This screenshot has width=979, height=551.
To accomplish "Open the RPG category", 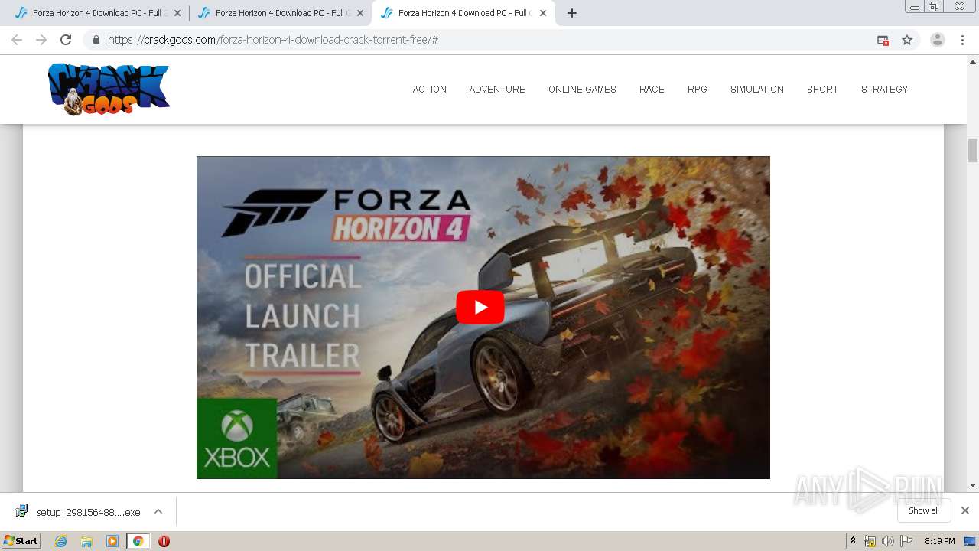I will coord(697,90).
